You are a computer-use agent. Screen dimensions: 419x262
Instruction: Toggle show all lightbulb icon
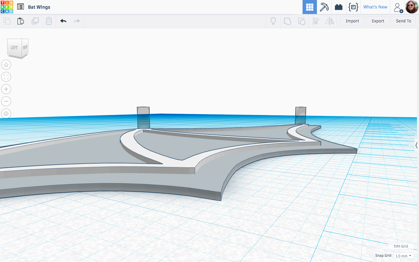[273, 21]
